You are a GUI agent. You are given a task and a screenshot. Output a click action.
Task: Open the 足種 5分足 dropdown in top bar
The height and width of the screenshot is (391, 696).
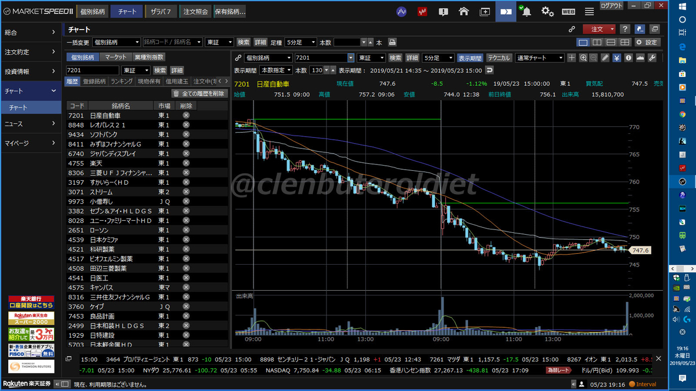click(300, 42)
